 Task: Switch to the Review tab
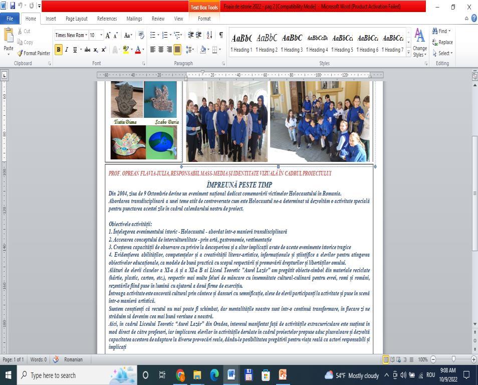[x=158, y=19]
